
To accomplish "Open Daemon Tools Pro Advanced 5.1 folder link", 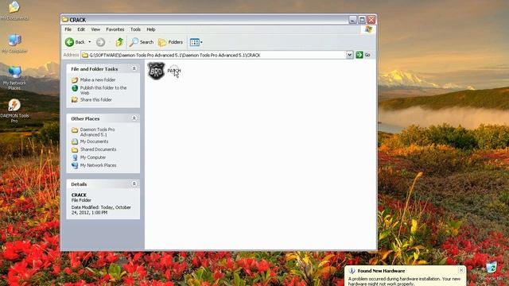I will click(97, 132).
